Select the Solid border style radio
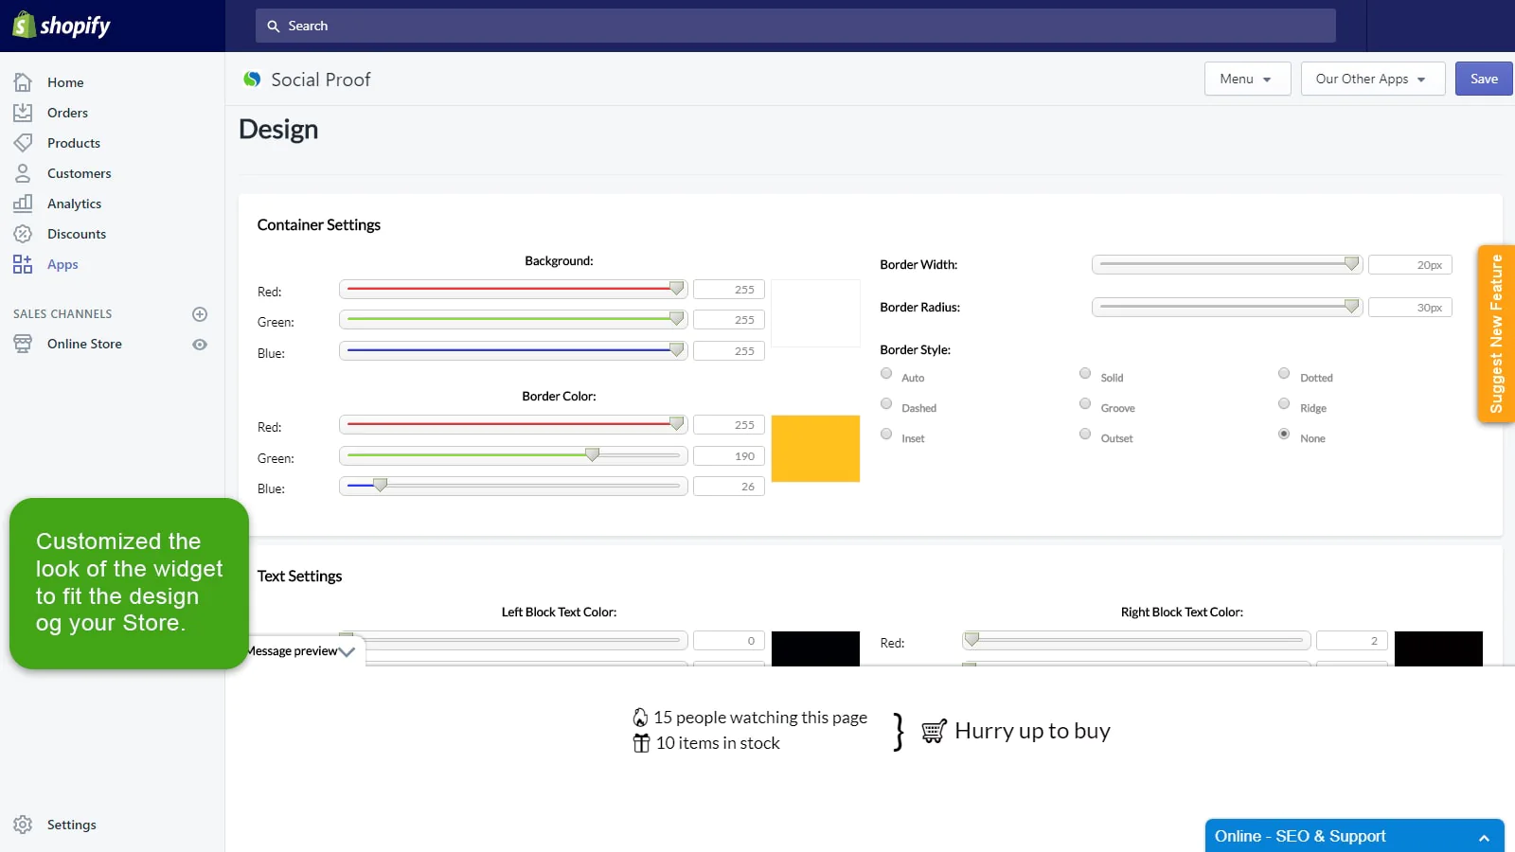This screenshot has height=852, width=1515. (1085, 374)
